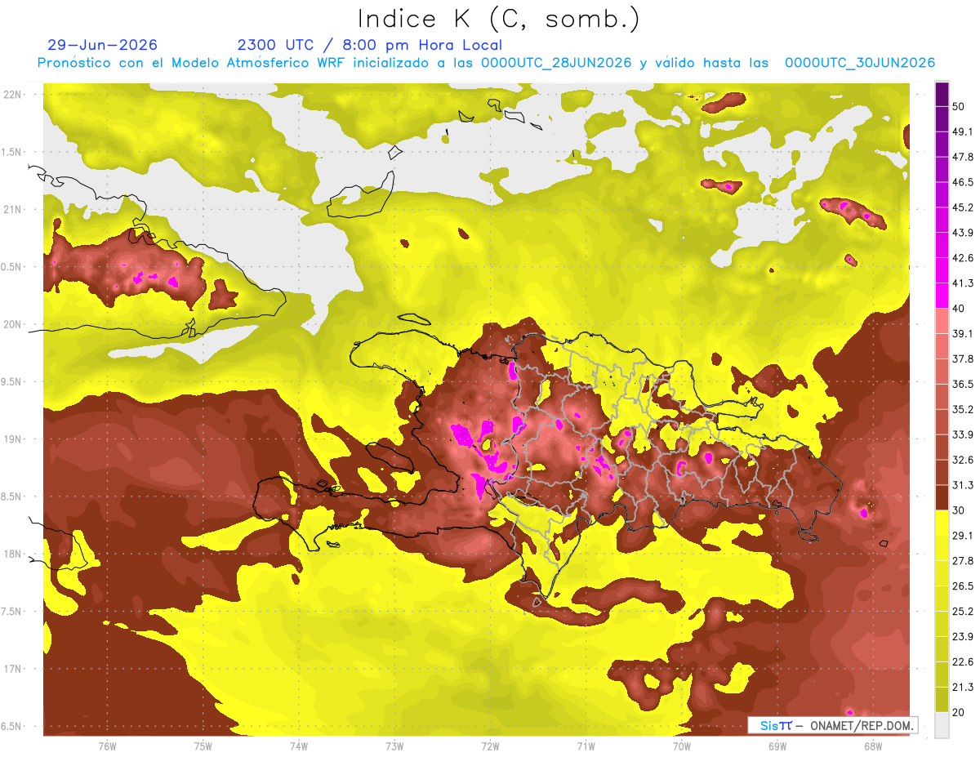The image size is (980, 757).
Task: Click the "19N" latitude axis label
Action: point(14,439)
